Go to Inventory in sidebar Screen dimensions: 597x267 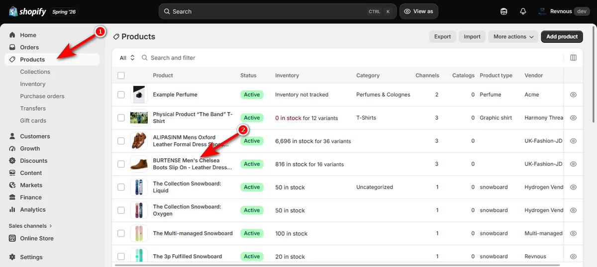click(x=33, y=84)
